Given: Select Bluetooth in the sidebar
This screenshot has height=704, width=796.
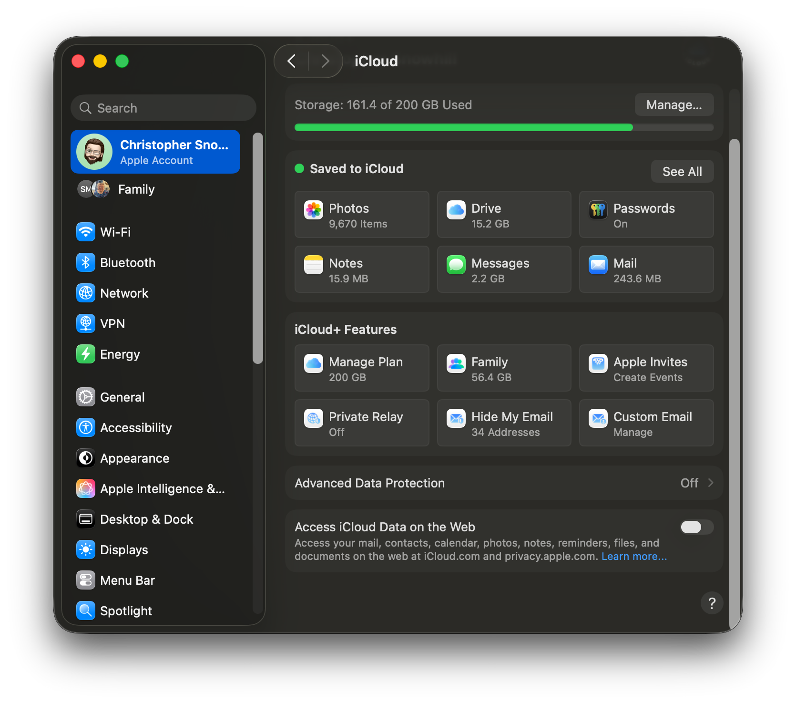Looking at the screenshot, I should (x=127, y=263).
